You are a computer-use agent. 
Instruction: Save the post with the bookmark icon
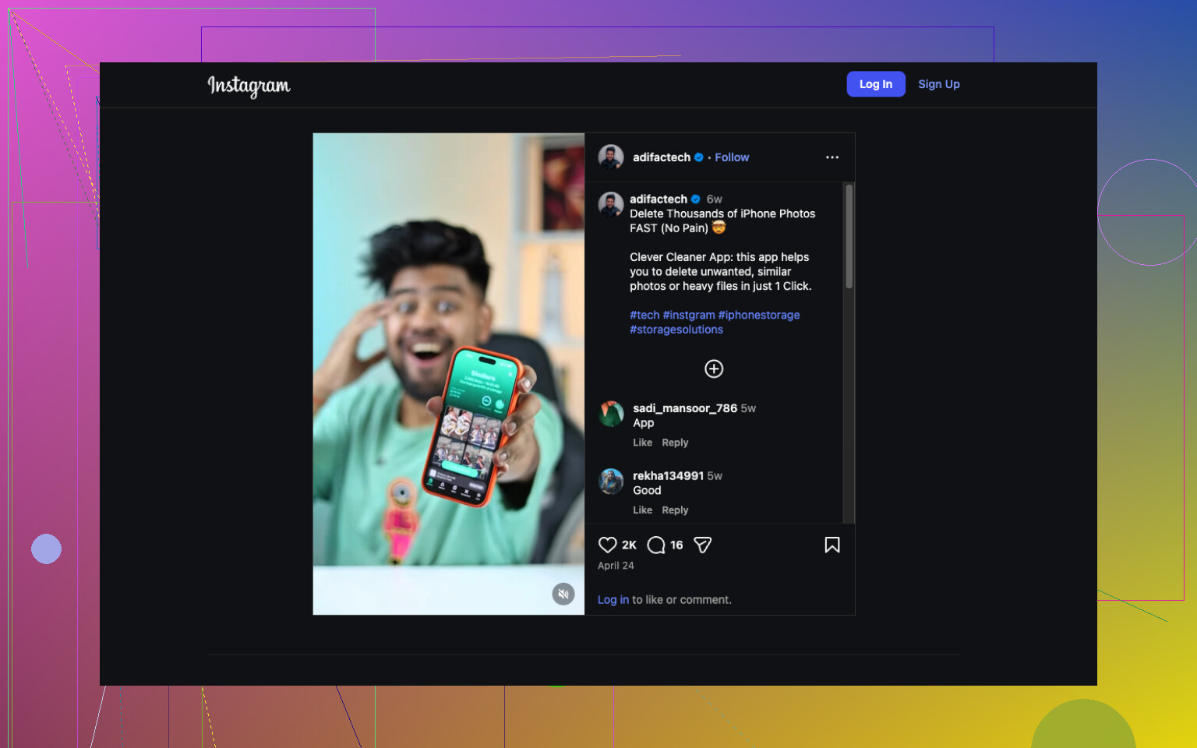click(x=832, y=545)
